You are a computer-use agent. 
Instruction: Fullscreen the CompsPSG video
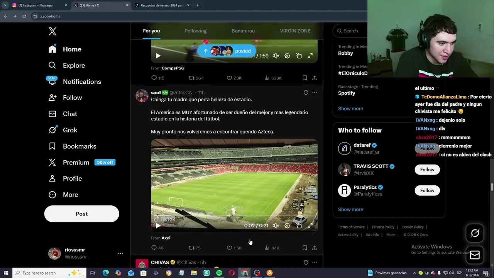click(x=310, y=56)
